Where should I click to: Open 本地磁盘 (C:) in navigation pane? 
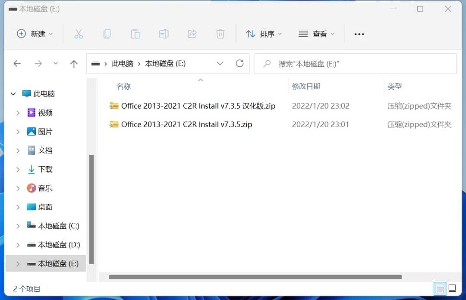click(x=59, y=226)
